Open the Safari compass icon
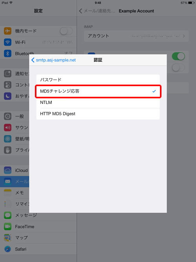Screen dimensions: 196x262 pyautogui.click(x=8, y=249)
